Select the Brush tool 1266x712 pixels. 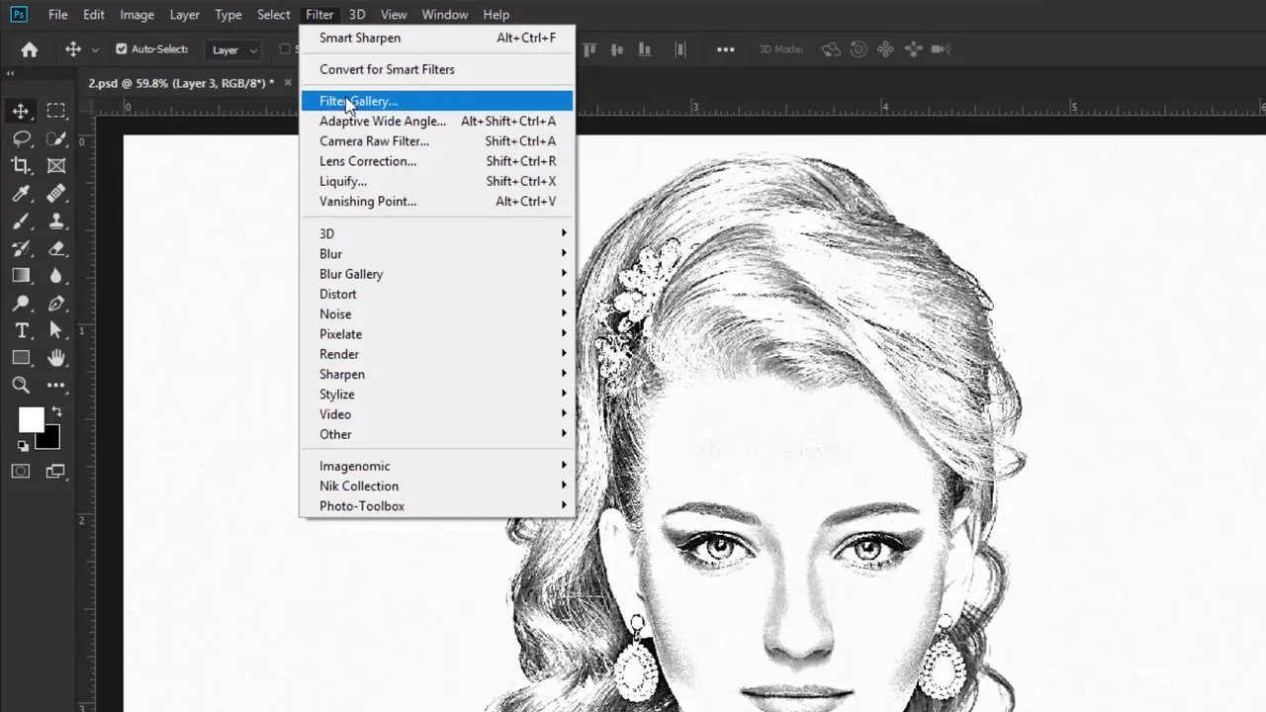click(21, 222)
